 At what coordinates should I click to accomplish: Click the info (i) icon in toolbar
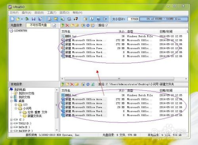click(92, 19)
